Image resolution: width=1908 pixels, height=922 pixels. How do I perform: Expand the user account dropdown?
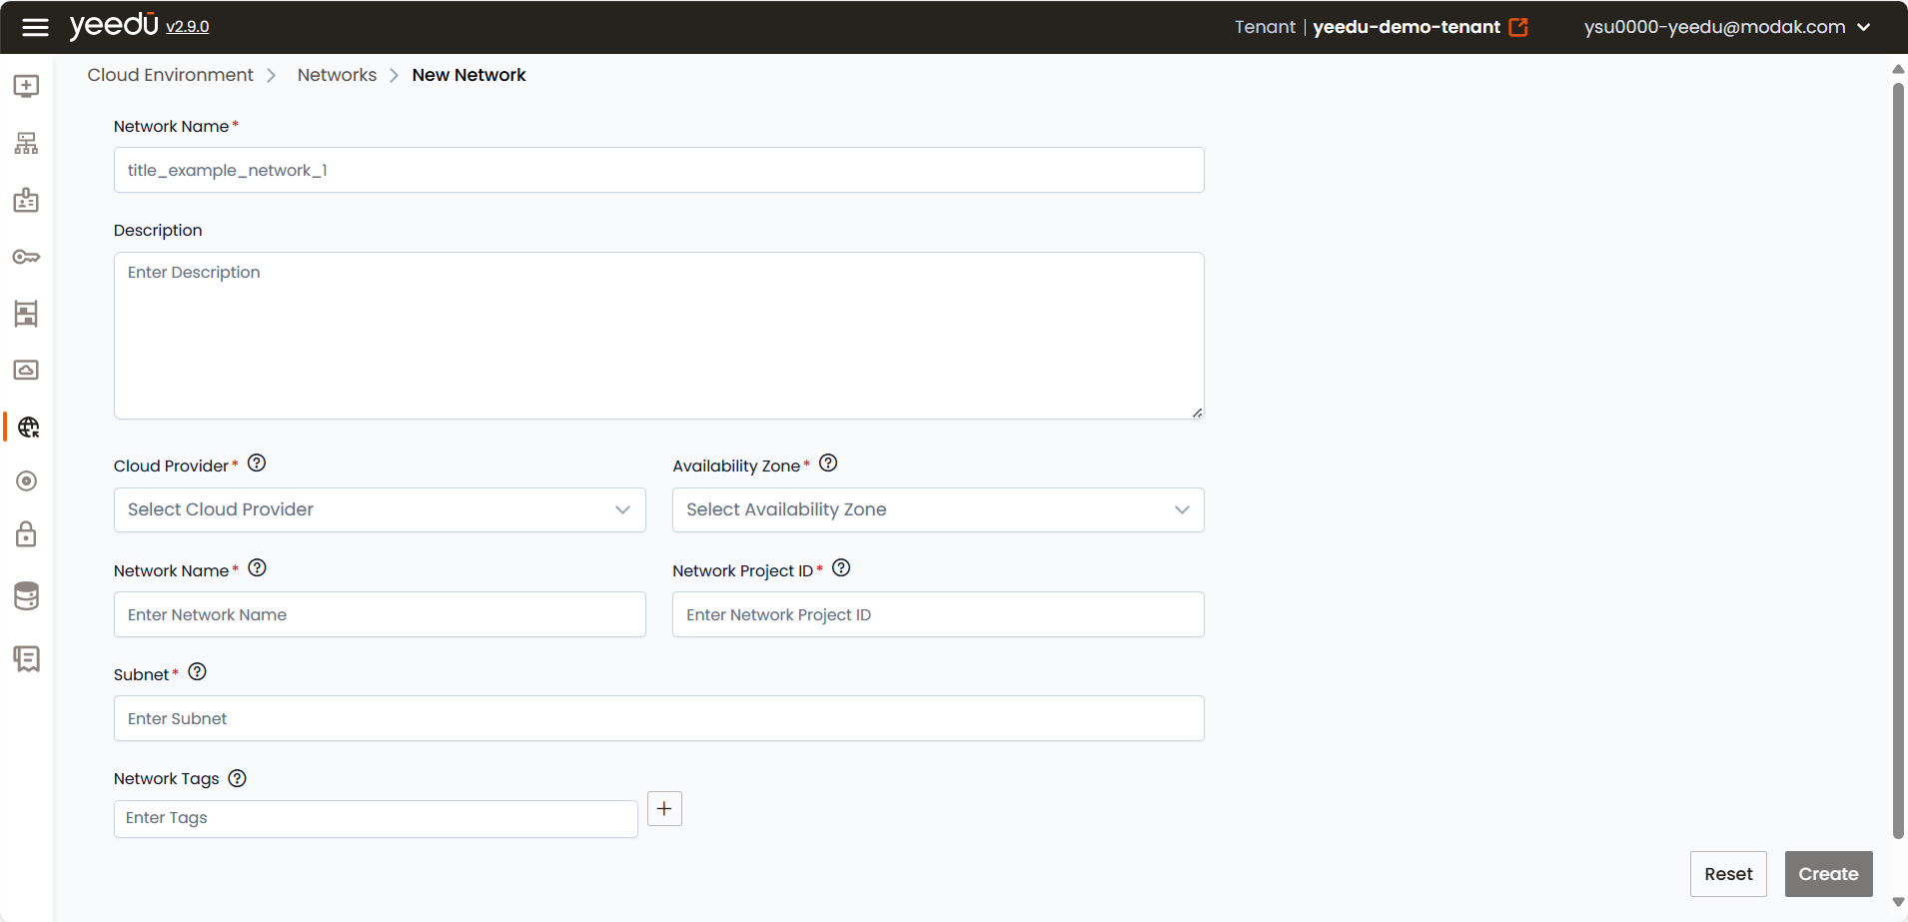pyautogui.click(x=1863, y=27)
